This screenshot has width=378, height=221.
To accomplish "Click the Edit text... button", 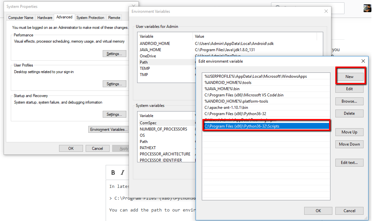I will [349, 162].
